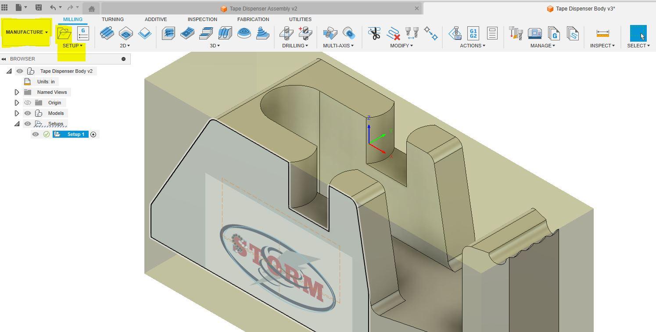The height and width of the screenshot is (332, 656).
Task: Switch to Tape Dispenser Assembly v2 document tab
Action: point(262,8)
